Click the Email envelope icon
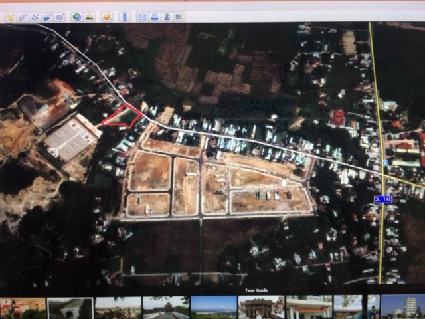This screenshot has height=319, width=425. (x=141, y=17)
